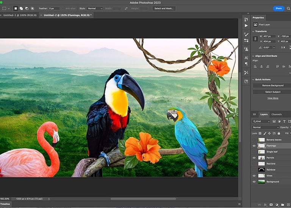Click the flip horizontal icon in Transform
The image size is (291, 208).
coord(283,48)
